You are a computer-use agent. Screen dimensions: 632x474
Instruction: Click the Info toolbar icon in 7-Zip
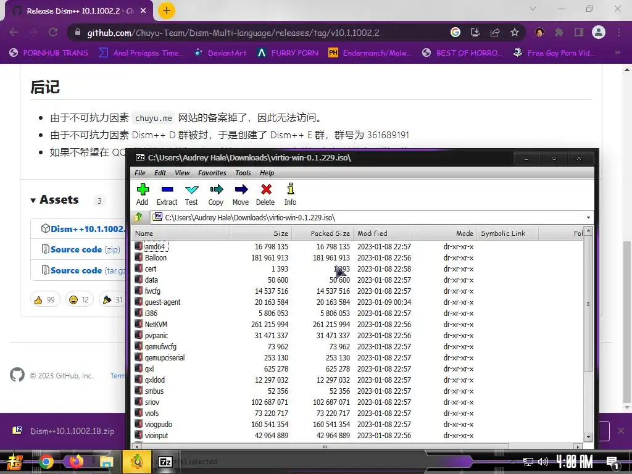(290, 194)
